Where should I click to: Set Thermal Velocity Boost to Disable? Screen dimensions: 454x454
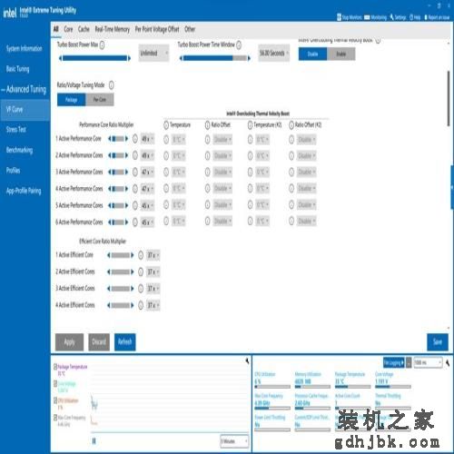pos(312,54)
